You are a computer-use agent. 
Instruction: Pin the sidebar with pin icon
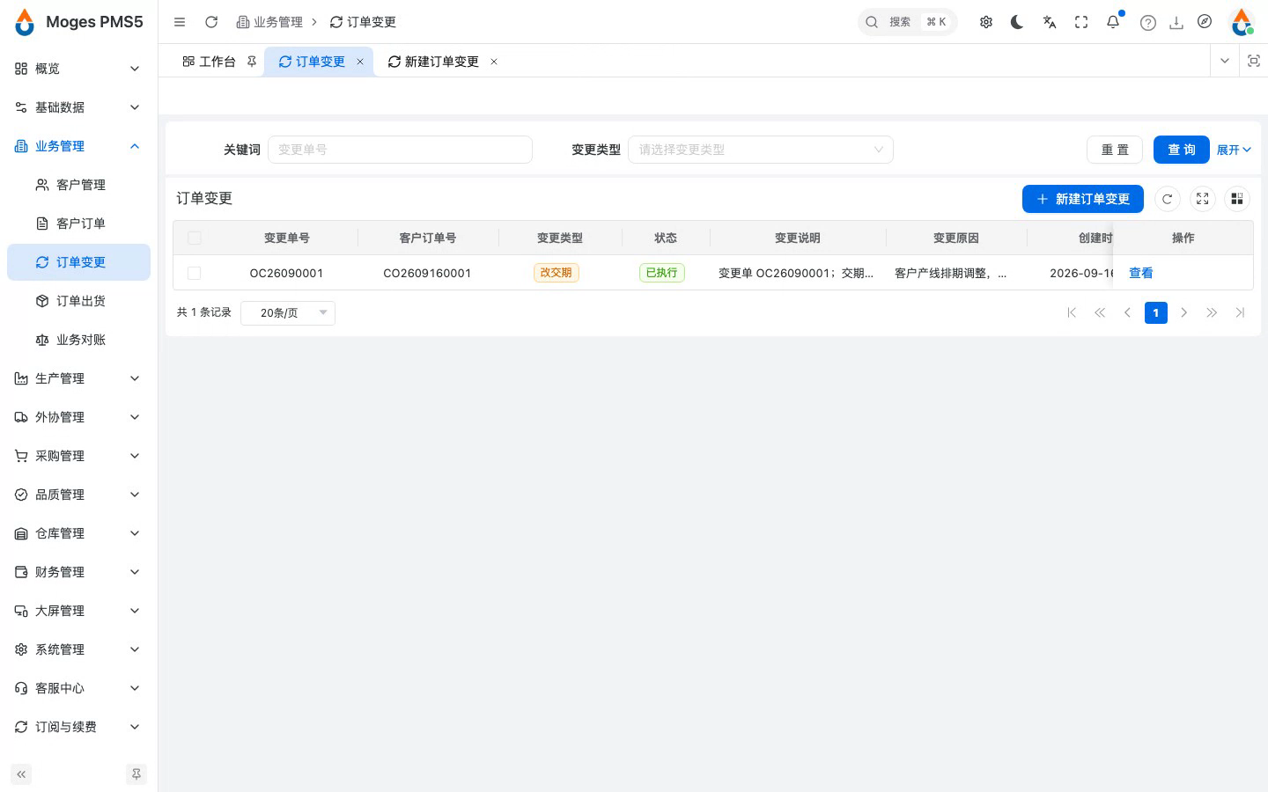click(136, 774)
